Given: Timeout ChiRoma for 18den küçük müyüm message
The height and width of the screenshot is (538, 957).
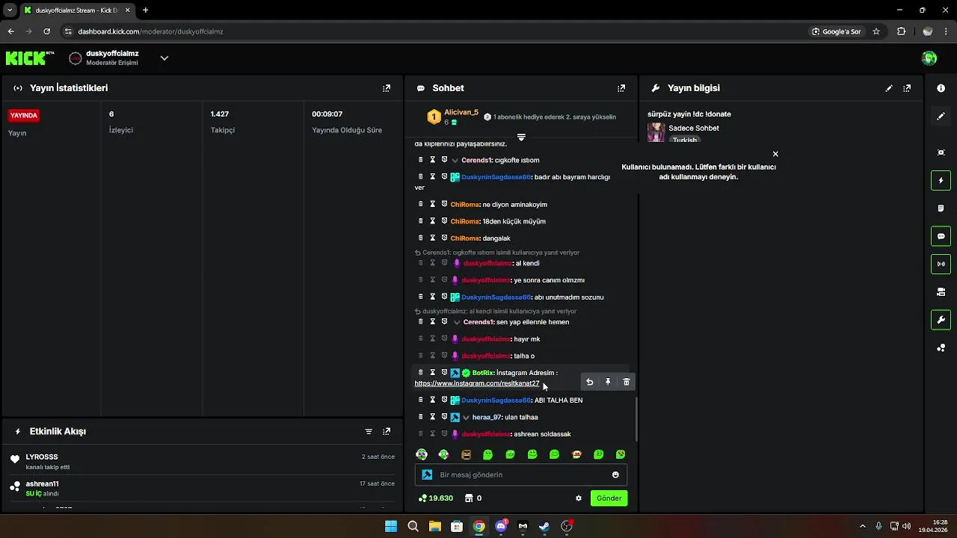Looking at the screenshot, I should click(432, 221).
